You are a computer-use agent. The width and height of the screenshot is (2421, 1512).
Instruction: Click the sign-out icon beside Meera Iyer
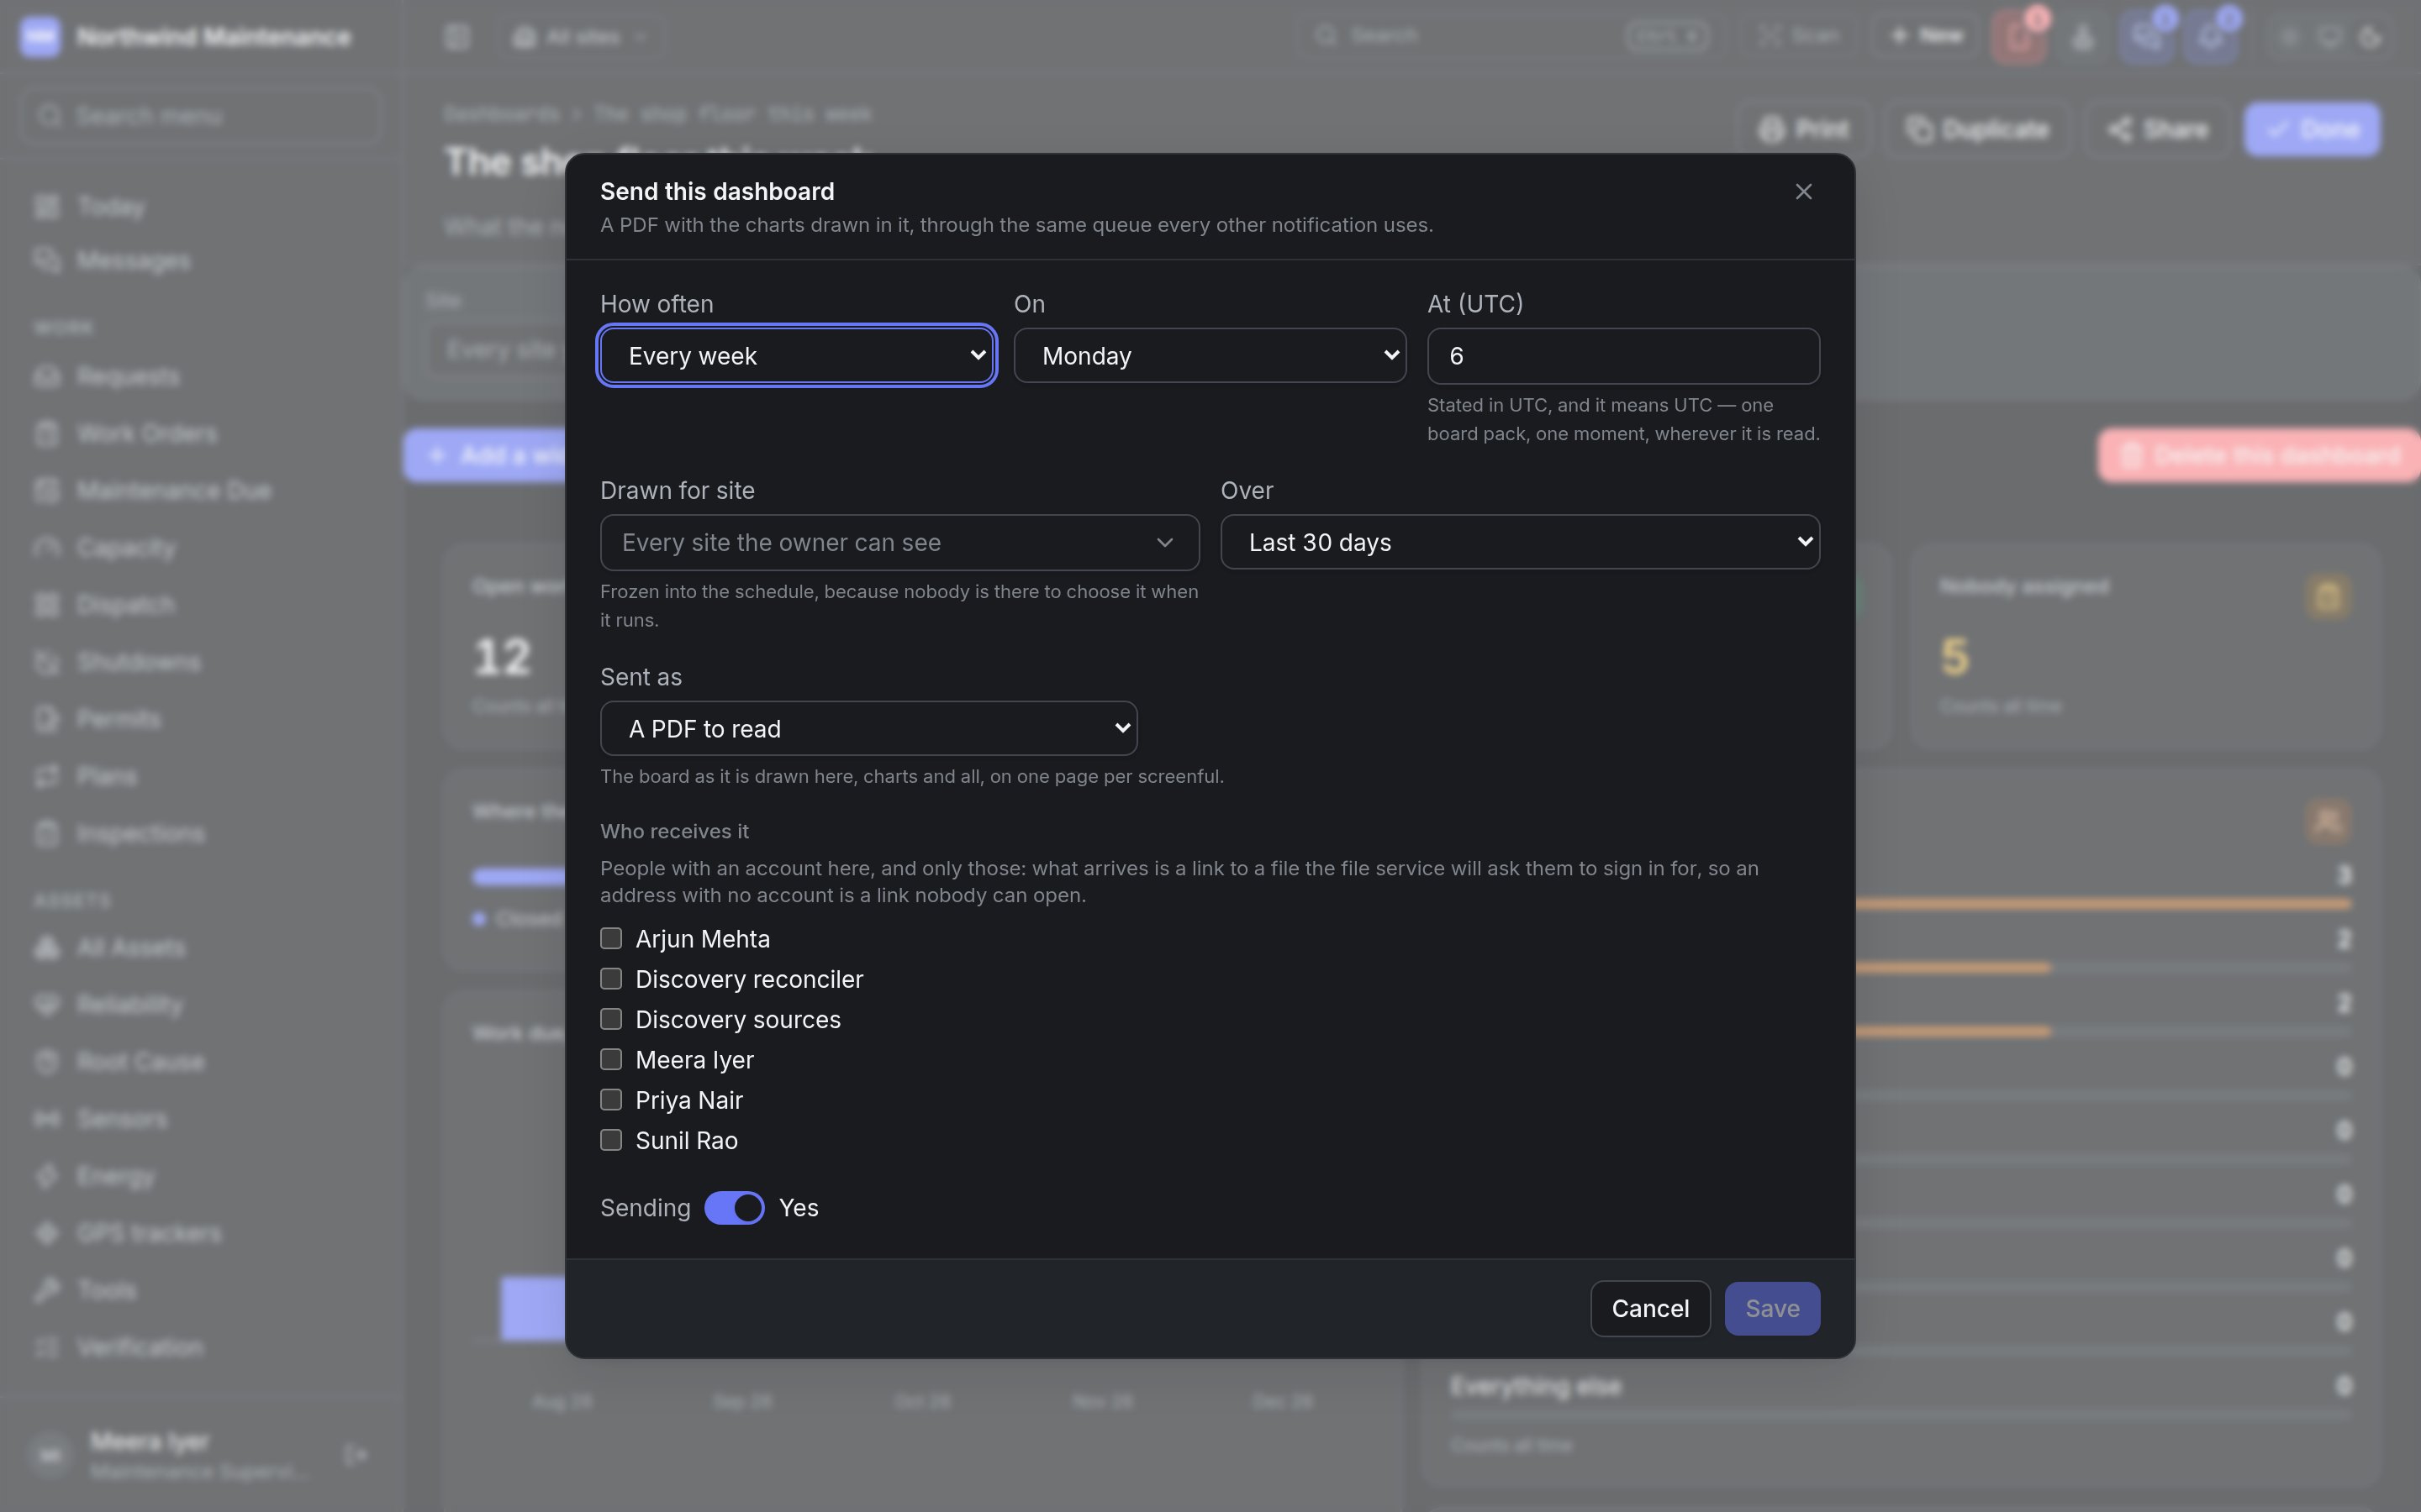[356, 1454]
